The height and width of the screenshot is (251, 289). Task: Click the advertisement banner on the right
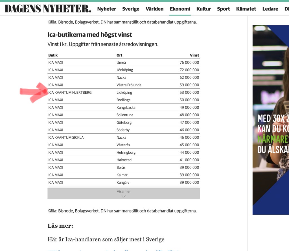tap(270, 120)
